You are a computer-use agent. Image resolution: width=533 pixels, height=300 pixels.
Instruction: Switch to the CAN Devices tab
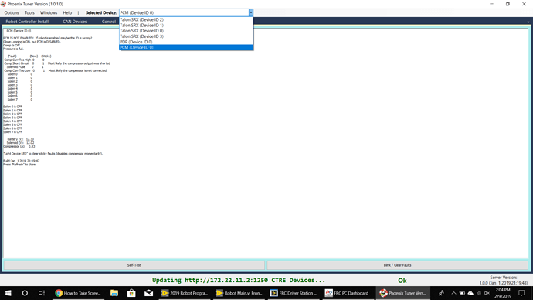coord(75,22)
